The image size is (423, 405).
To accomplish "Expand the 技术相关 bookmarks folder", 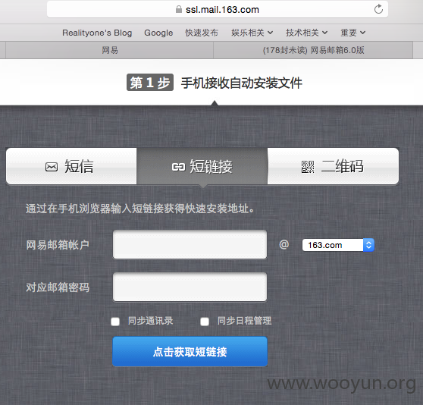I will [307, 33].
